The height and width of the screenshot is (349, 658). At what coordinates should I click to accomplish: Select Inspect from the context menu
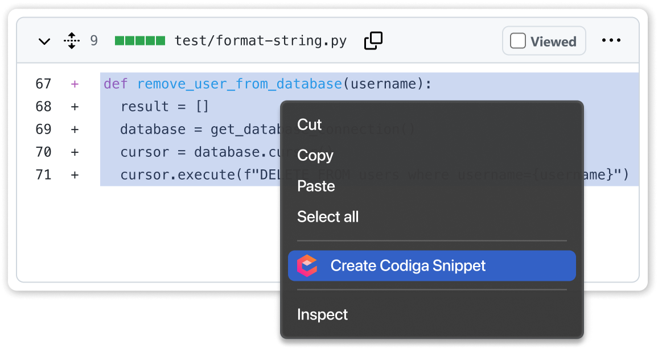322,314
